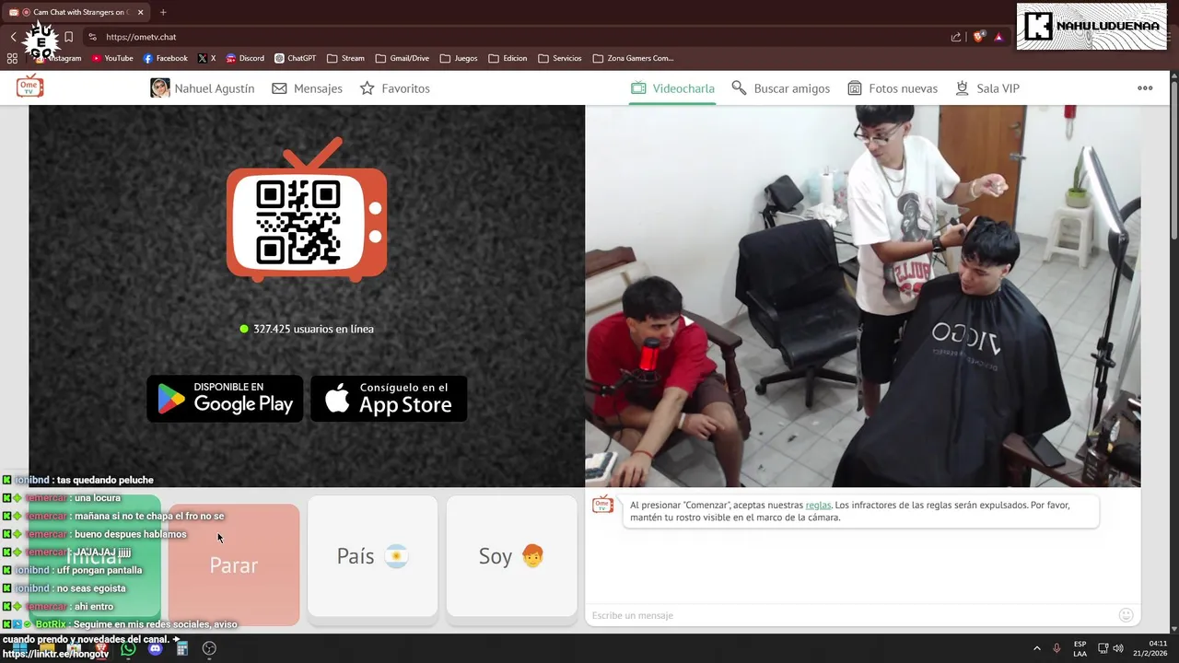1179x663 pixels.
Task: Open the ChatGPT bookmark
Action: coord(296,58)
